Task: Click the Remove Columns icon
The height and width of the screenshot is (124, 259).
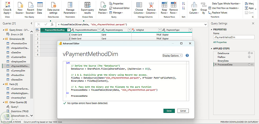Action: tap(151, 5)
